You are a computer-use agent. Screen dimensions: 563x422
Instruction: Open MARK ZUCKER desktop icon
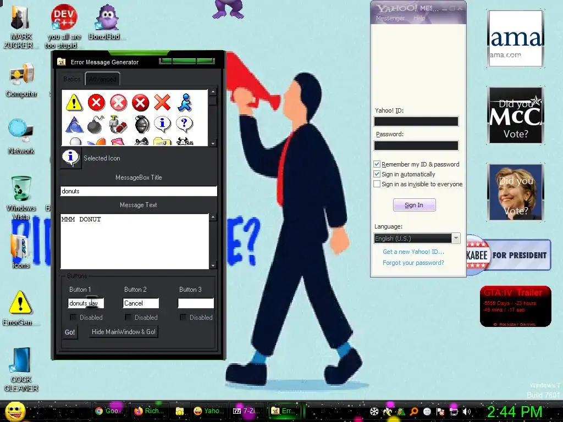coord(20,27)
